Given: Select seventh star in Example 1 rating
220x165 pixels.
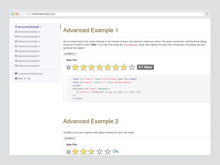Looking at the screenshot, I should point(124,67).
